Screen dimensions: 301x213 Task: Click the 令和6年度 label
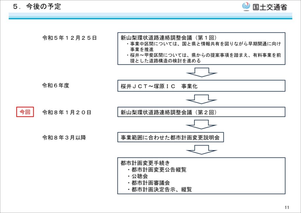56,86
